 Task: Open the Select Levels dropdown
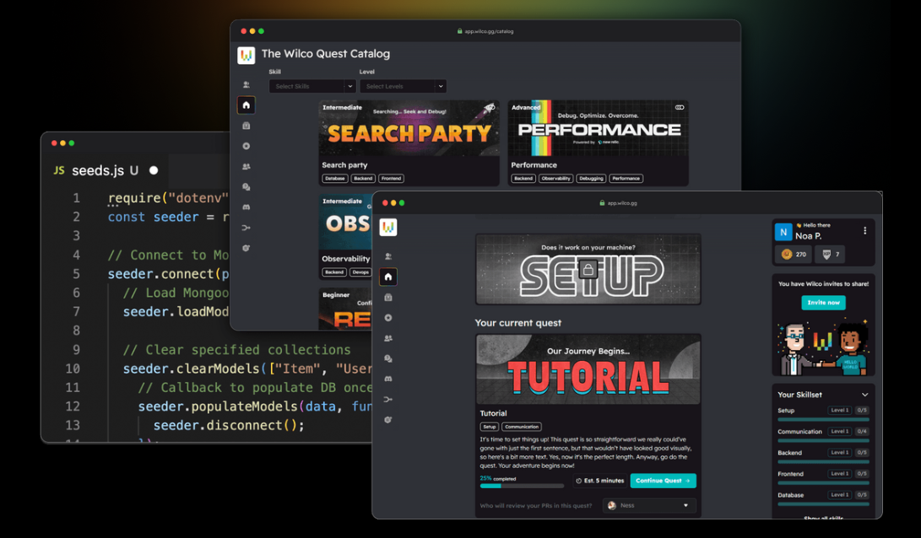[x=403, y=86]
